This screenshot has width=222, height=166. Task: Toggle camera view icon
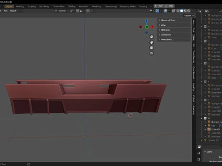[x=151, y=47]
